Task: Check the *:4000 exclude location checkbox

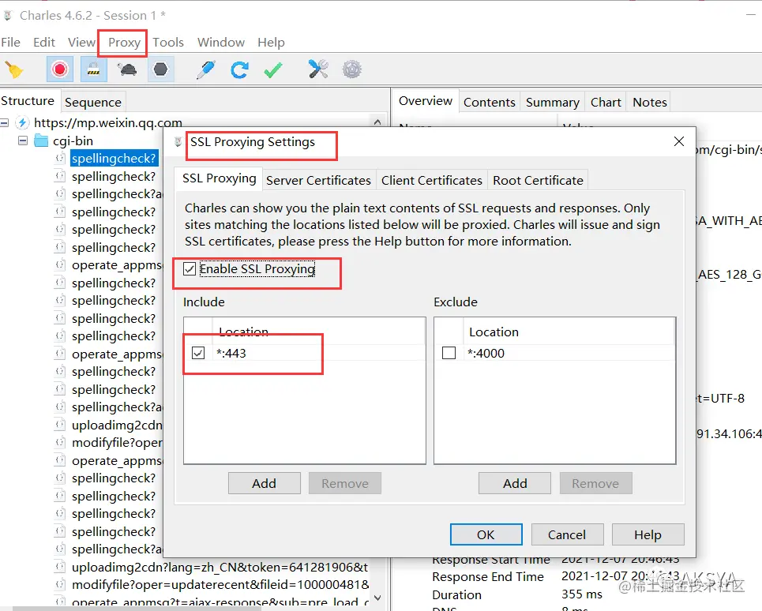Action: click(x=449, y=353)
